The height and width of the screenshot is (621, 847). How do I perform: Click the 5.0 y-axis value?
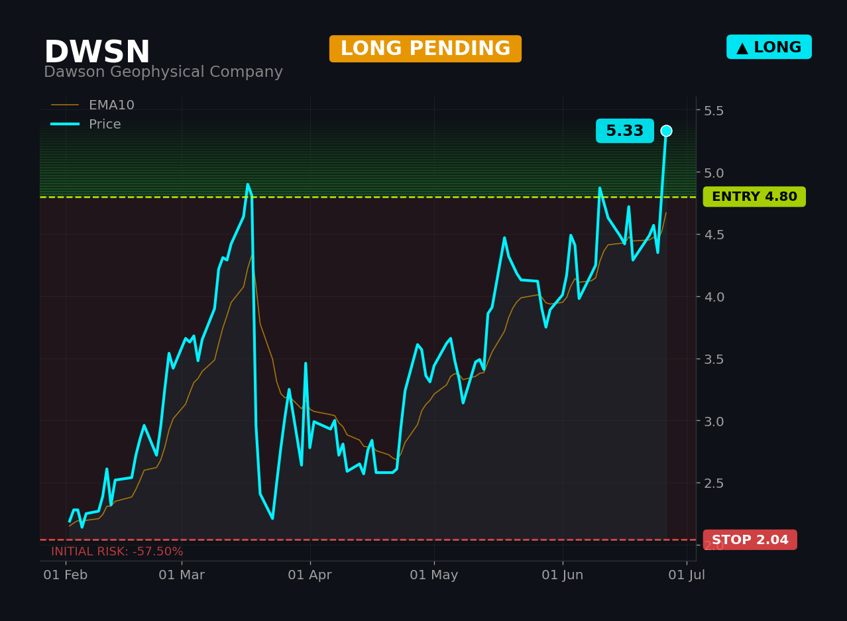pos(714,172)
